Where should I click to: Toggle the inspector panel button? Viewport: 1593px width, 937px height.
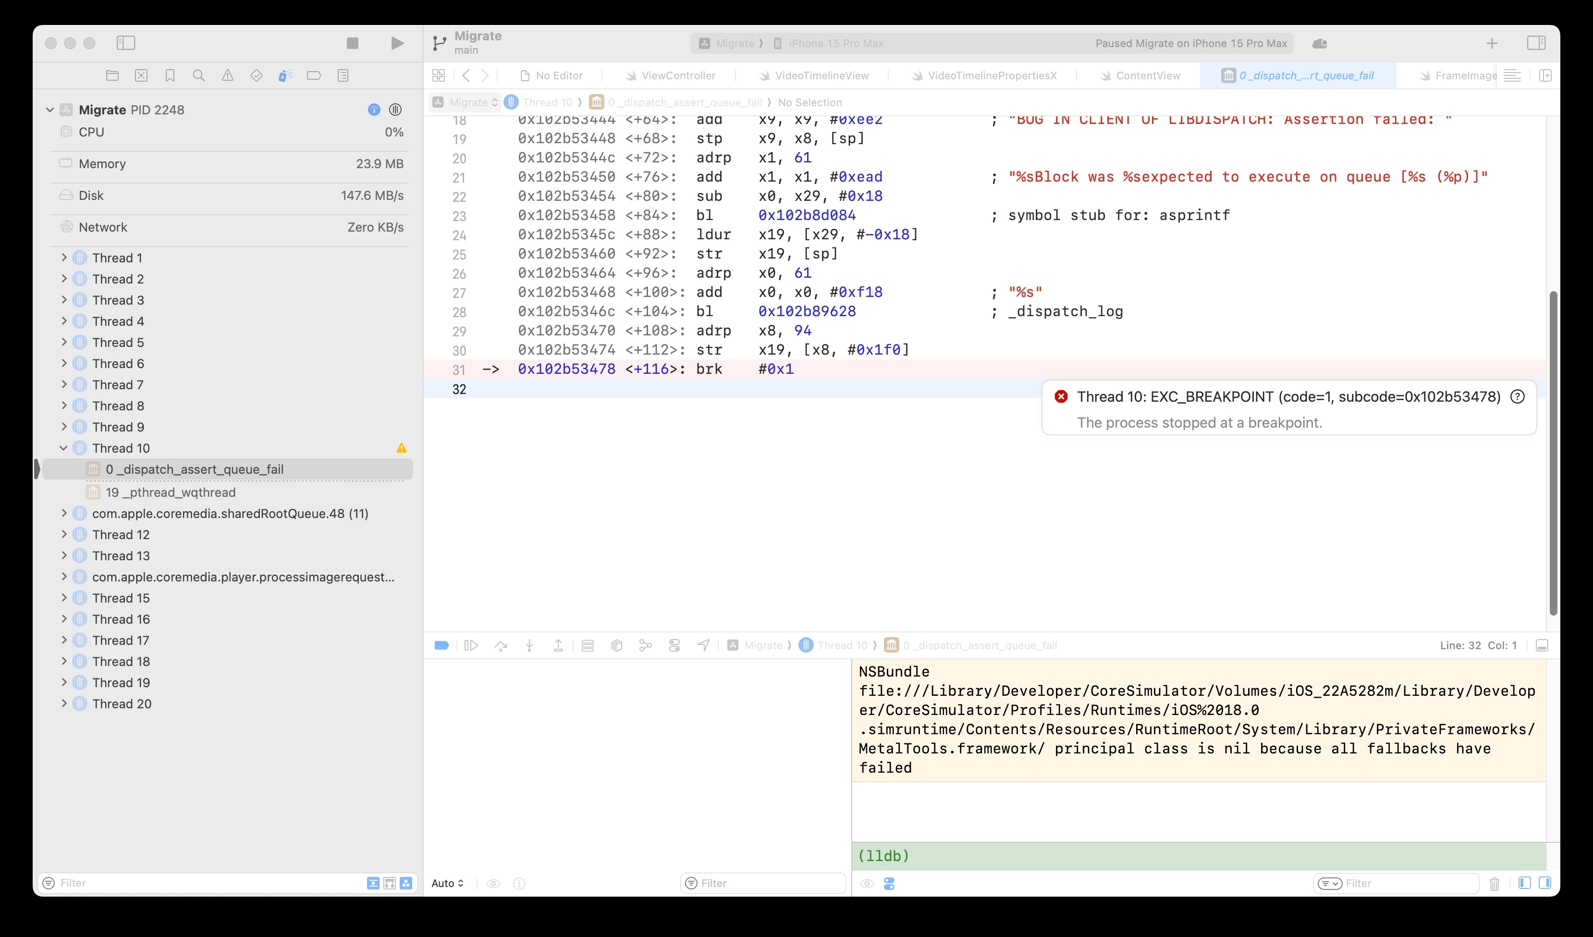tap(1536, 43)
